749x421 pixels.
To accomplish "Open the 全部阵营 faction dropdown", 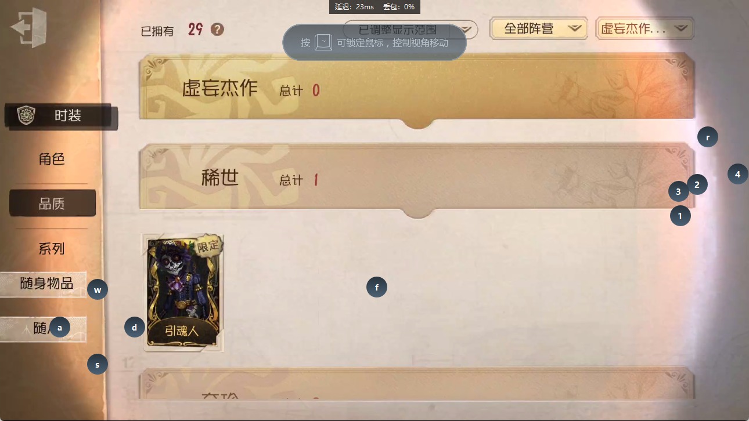I will click(x=539, y=28).
